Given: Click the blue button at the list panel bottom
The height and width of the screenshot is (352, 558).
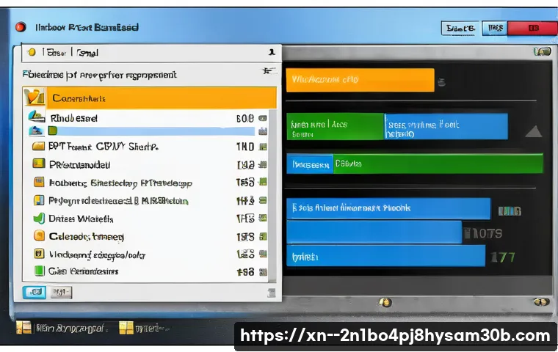Looking at the screenshot, I should 35,293.
